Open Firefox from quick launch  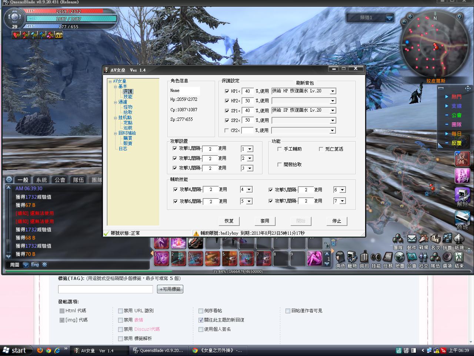click(40, 350)
